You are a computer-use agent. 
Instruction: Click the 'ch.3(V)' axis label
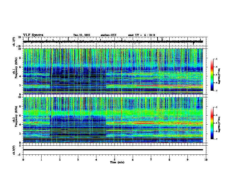tap(14, 150)
